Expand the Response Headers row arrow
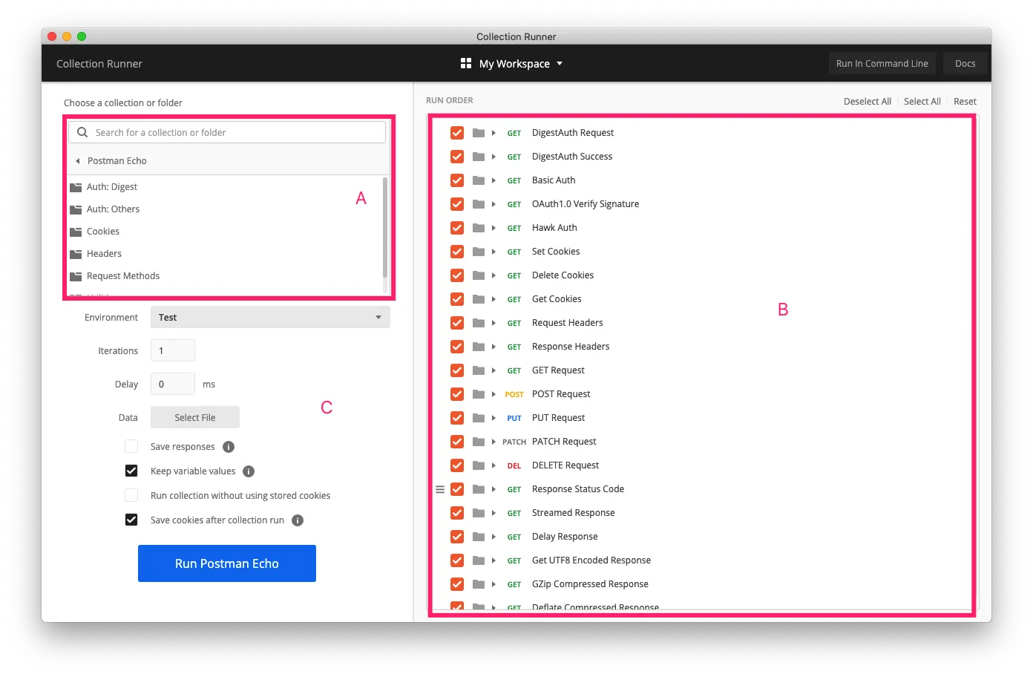1033x677 pixels. pyautogui.click(x=493, y=347)
